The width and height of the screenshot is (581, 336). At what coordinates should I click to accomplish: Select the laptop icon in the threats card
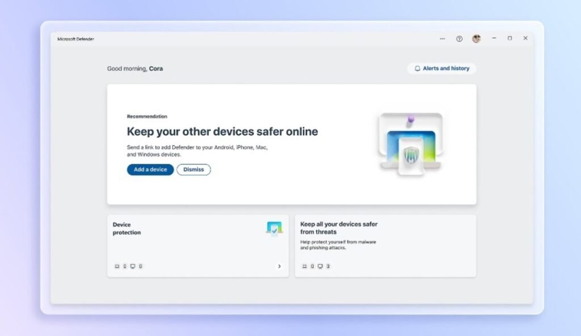tap(304, 266)
